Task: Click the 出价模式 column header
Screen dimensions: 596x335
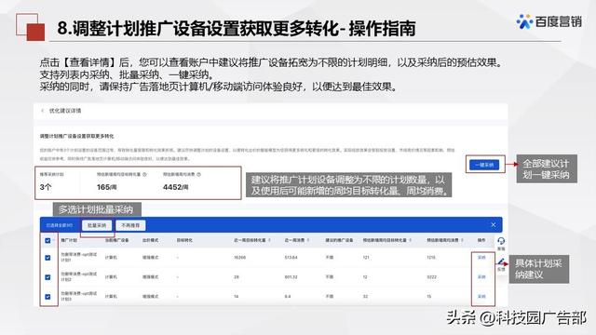Action: pos(151,240)
